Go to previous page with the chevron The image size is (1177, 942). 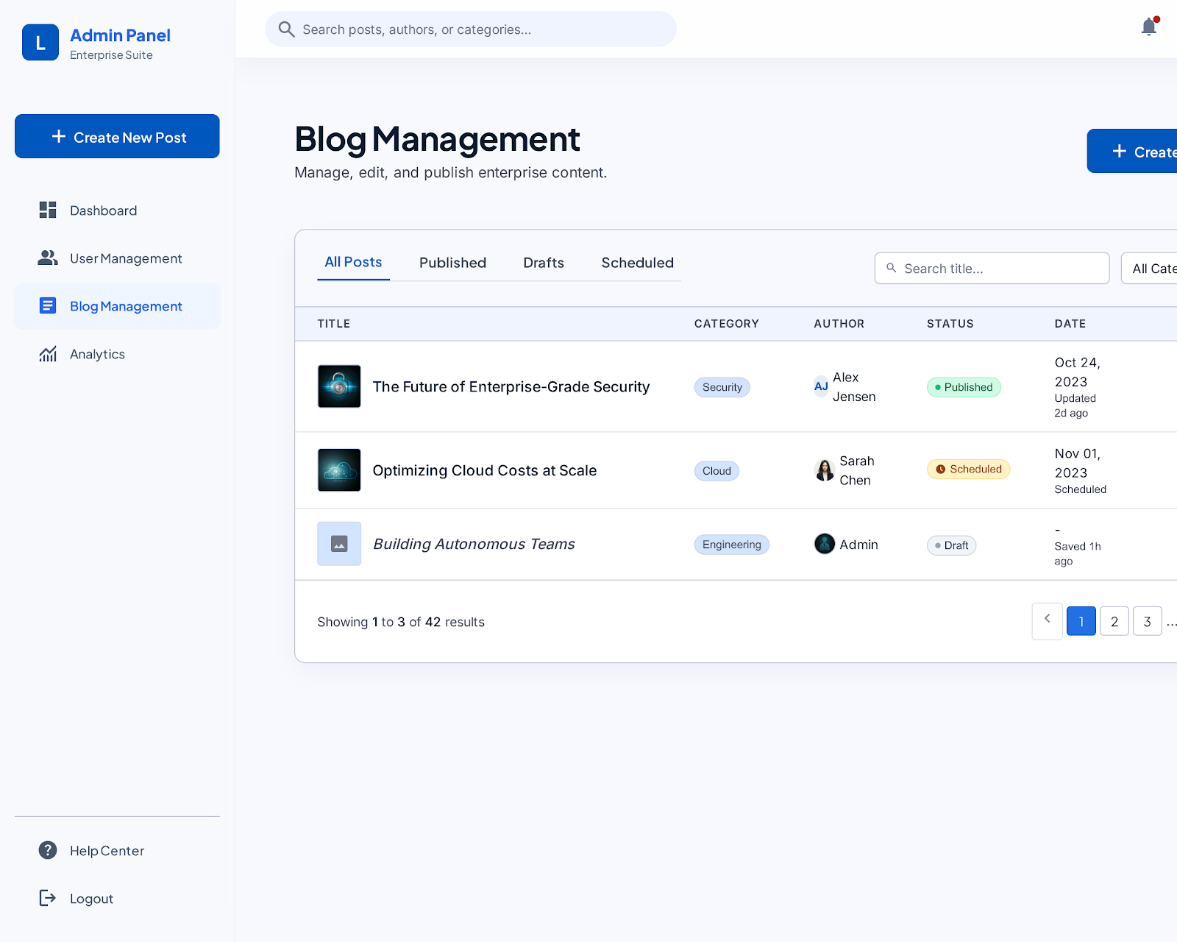[1048, 621]
